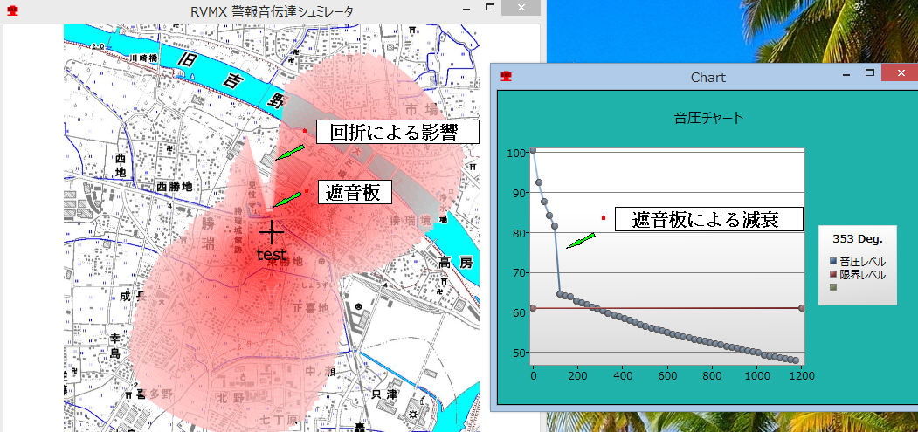
Task: Click green arrow inside the chart plot
Action: pyautogui.click(x=581, y=240)
